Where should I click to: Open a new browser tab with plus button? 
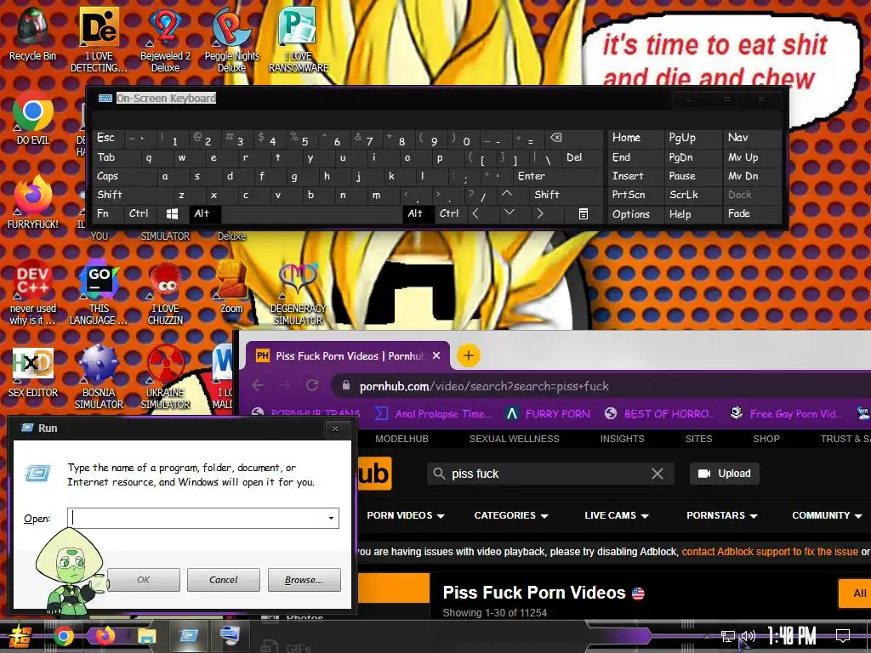469,355
